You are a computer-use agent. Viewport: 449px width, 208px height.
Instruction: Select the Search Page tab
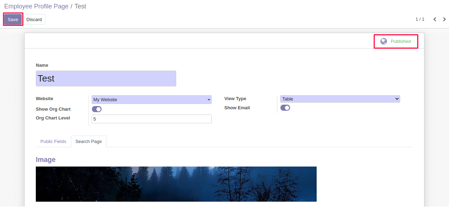88,142
